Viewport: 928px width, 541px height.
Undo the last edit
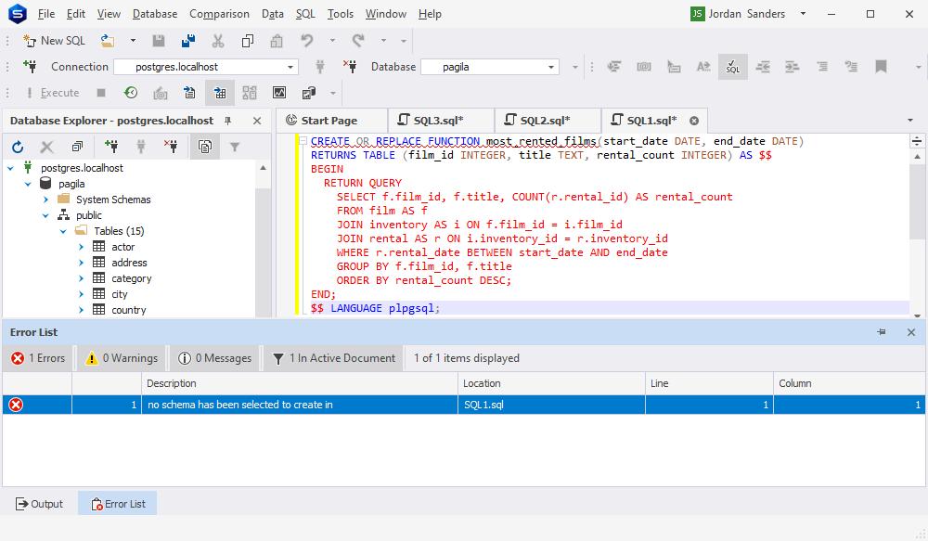click(306, 41)
